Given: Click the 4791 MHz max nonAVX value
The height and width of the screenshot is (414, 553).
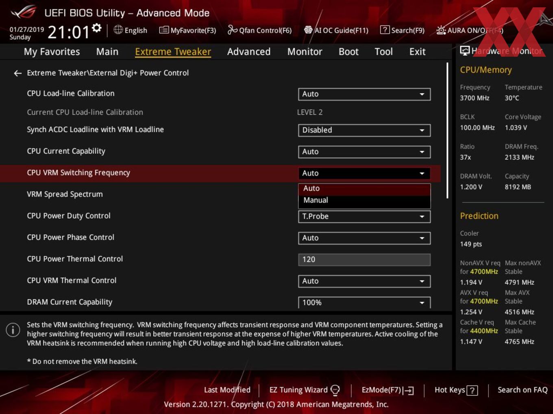Looking at the screenshot, I should 520,282.
